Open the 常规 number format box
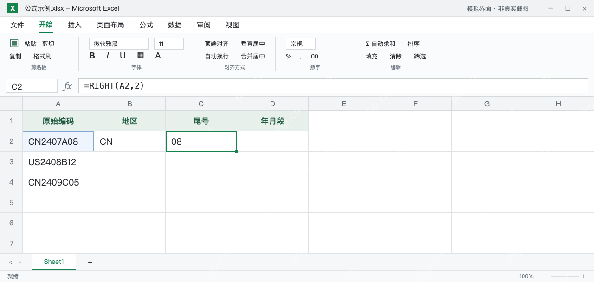Screen dimensions: 594x282 pos(301,44)
